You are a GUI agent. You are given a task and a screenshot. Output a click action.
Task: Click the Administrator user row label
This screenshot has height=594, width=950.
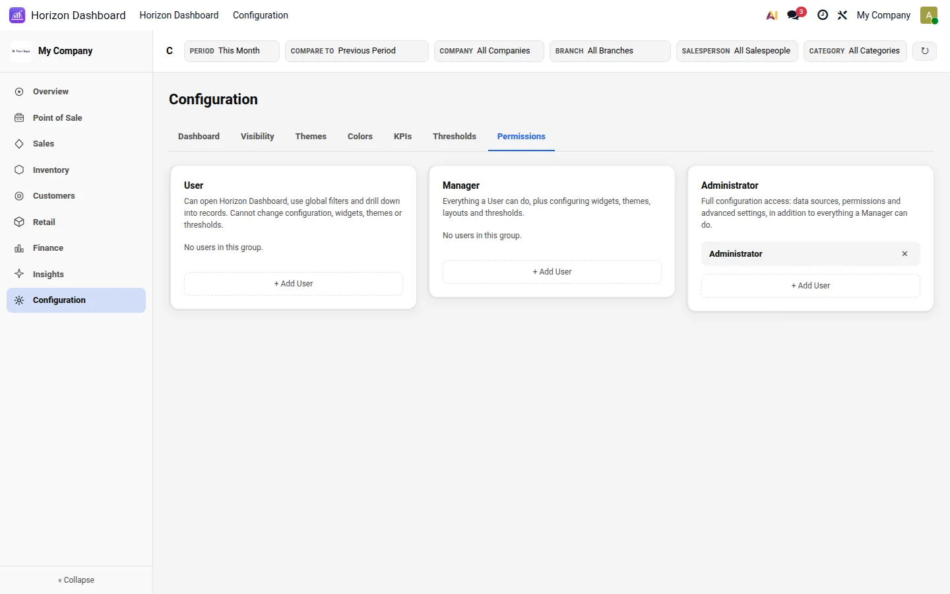(736, 254)
